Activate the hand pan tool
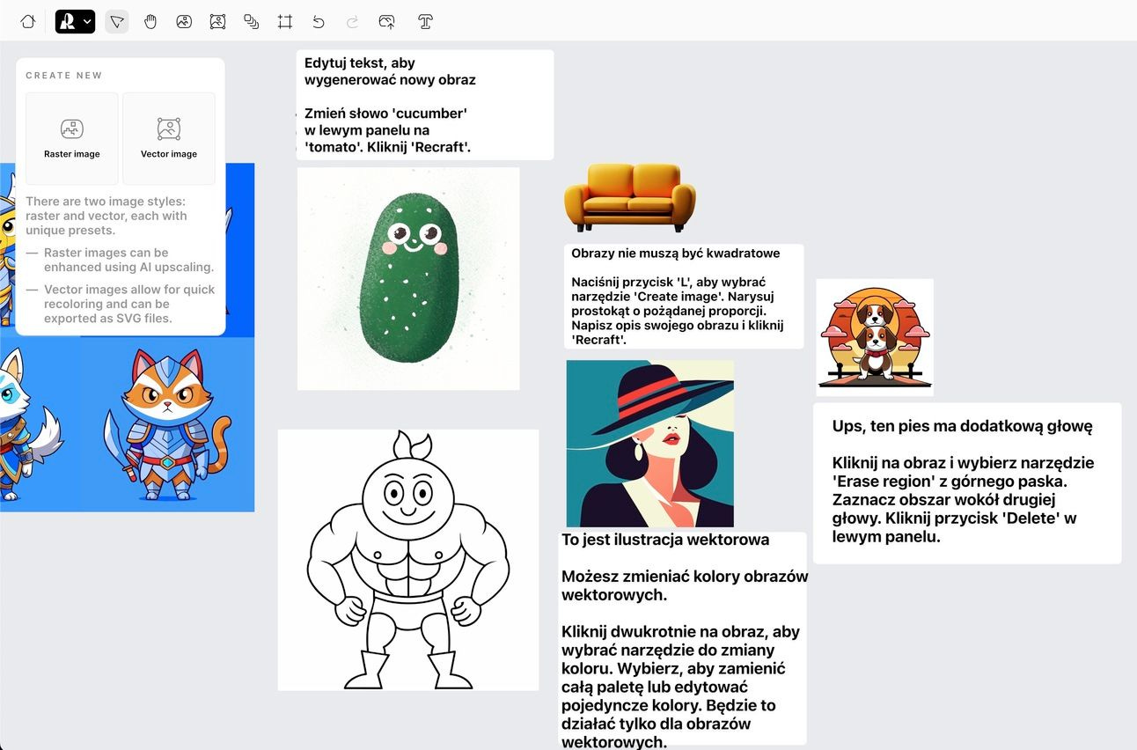 coord(150,21)
